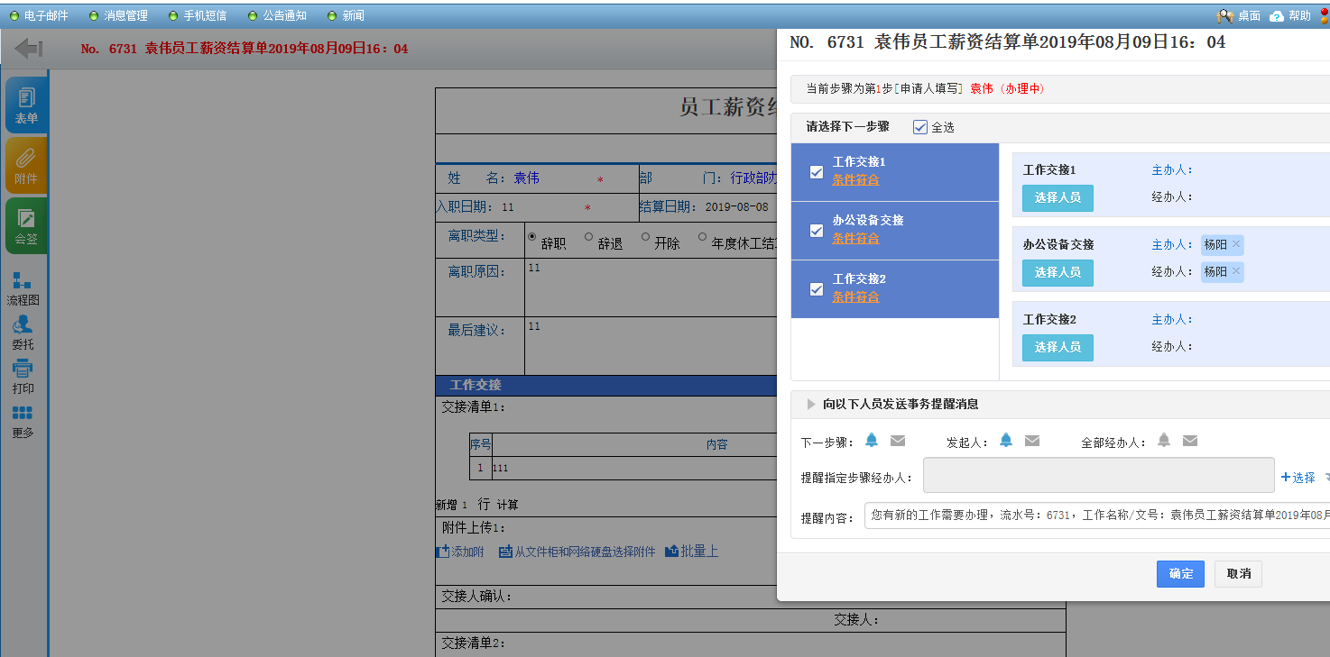The image size is (1330, 657).
Task: Toggle the 全选 select-all checkbox
Action: (920, 127)
